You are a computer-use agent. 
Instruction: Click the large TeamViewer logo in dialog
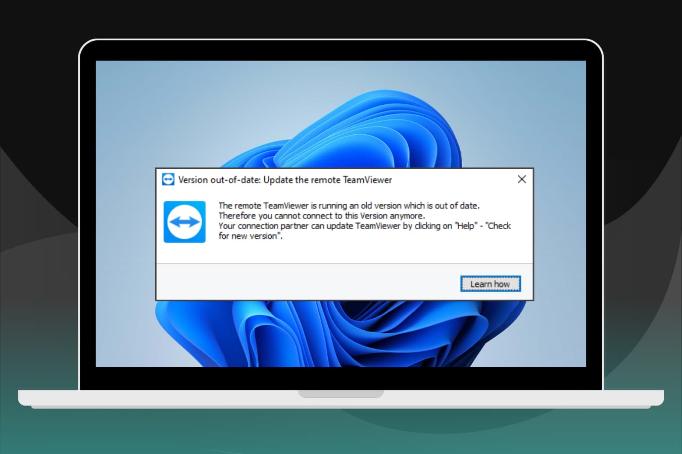(184, 222)
